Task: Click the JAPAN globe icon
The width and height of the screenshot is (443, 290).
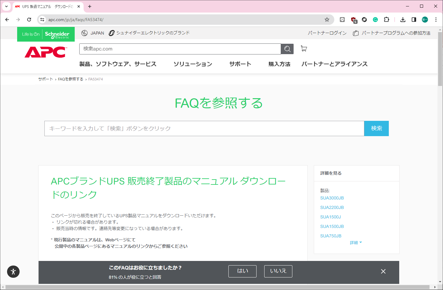Action: (84, 33)
